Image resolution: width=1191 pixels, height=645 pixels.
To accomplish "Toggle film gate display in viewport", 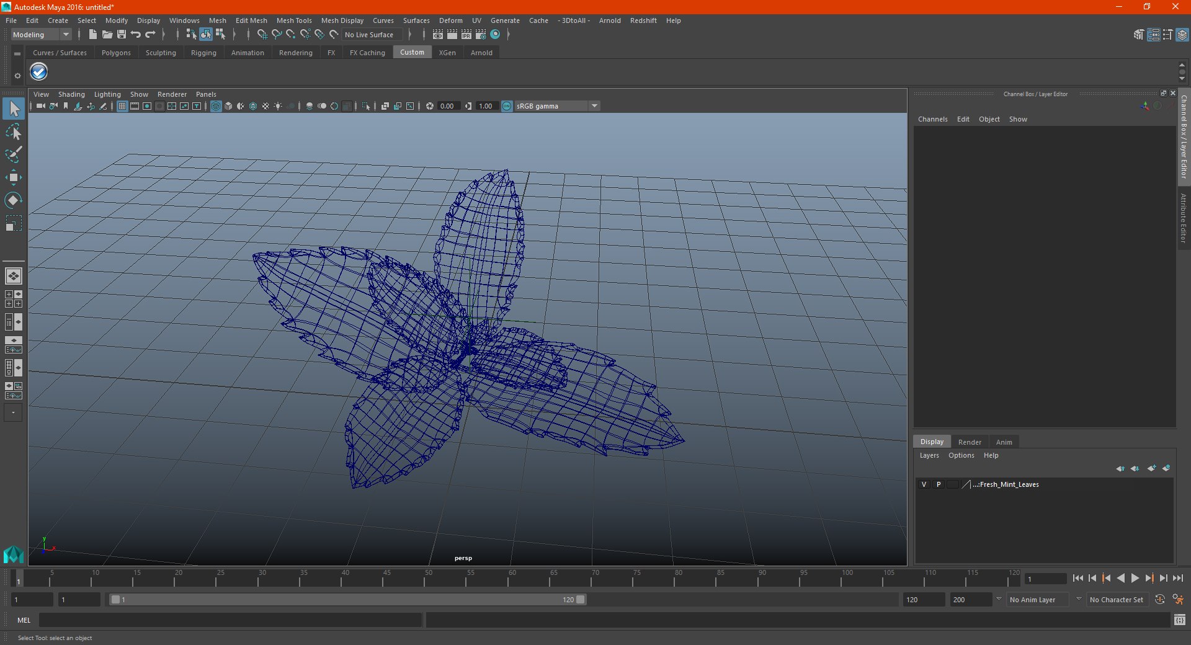I will pos(135,106).
